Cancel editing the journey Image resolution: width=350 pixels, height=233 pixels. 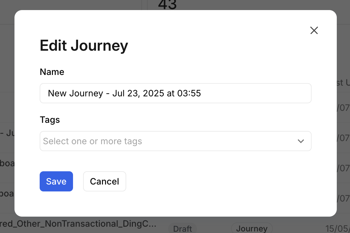(x=104, y=181)
